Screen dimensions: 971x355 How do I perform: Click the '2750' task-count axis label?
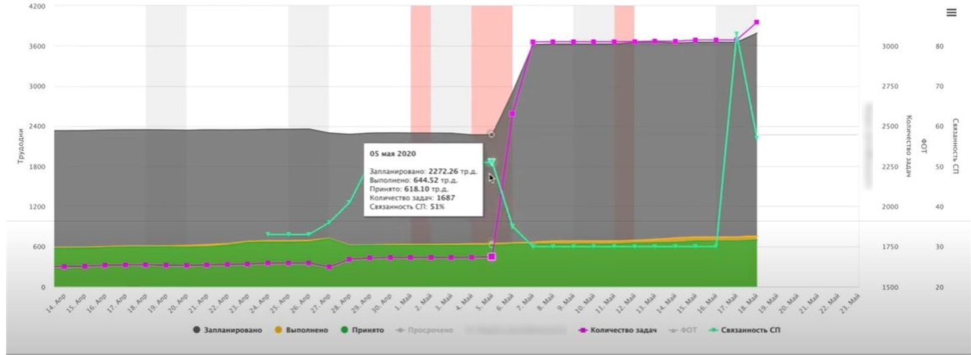(x=890, y=86)
